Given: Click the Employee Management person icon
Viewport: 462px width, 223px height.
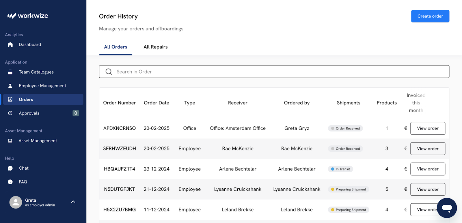Looking at the screenshot, I should 10,86.
